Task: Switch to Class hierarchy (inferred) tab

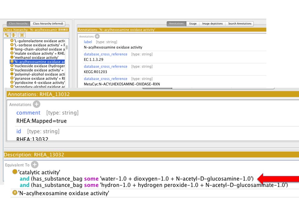Action: click(48, 24)
